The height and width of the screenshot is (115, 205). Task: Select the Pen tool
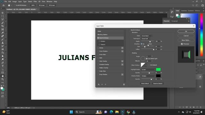3,63
